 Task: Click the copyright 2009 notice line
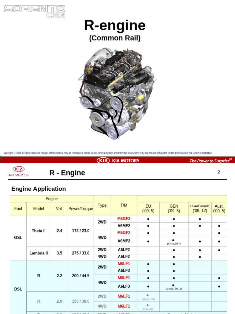pyautogui.click(x=108, y=153)
